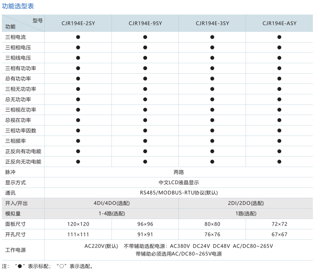
Task: Click the 三相频率 dot under CJR194E-ASY
Action: tap(279, 141)
